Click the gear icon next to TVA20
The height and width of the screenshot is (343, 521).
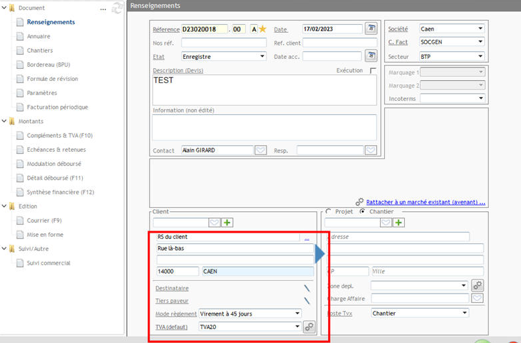(x=309, y=327)
